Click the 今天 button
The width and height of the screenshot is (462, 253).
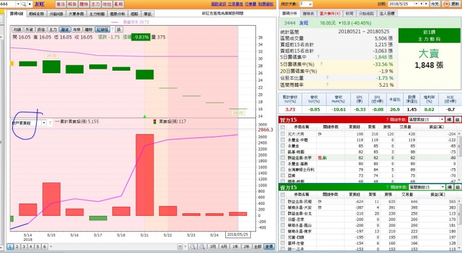pos(435,4)
